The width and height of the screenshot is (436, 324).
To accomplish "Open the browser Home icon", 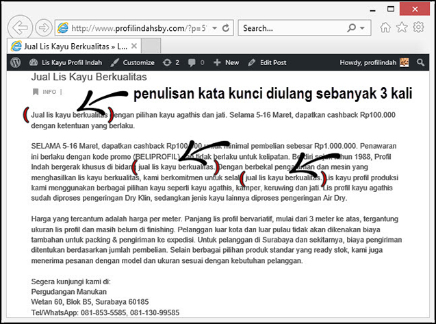I will [385, 27].
